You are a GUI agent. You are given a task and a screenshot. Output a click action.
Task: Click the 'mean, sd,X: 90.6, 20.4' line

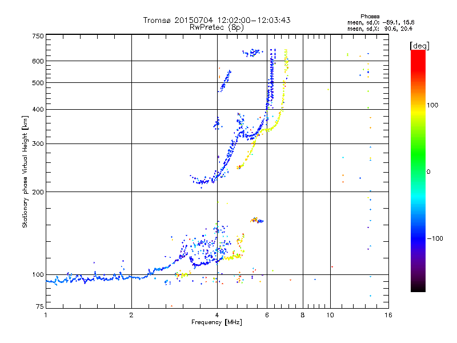pos(380,29)
